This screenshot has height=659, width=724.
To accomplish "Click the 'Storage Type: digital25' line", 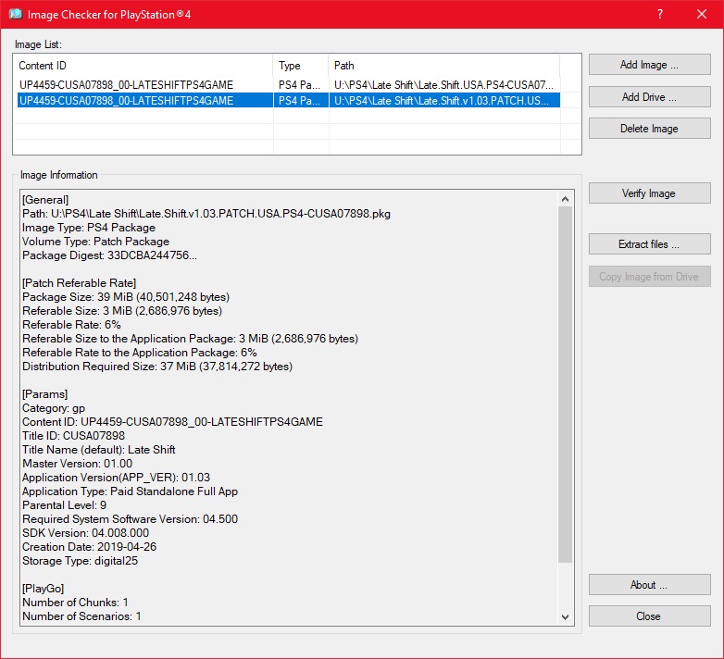I will click(x=80, y=561).
